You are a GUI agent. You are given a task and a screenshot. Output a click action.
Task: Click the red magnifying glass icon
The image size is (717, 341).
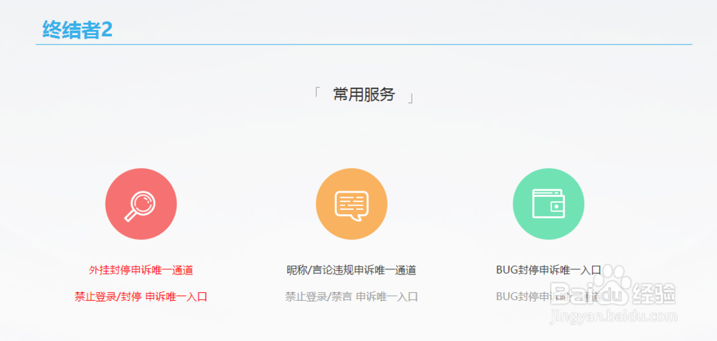pyautogui.click(x=141, y=204)
